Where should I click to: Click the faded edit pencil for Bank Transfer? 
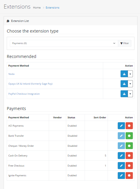[121, 136]
